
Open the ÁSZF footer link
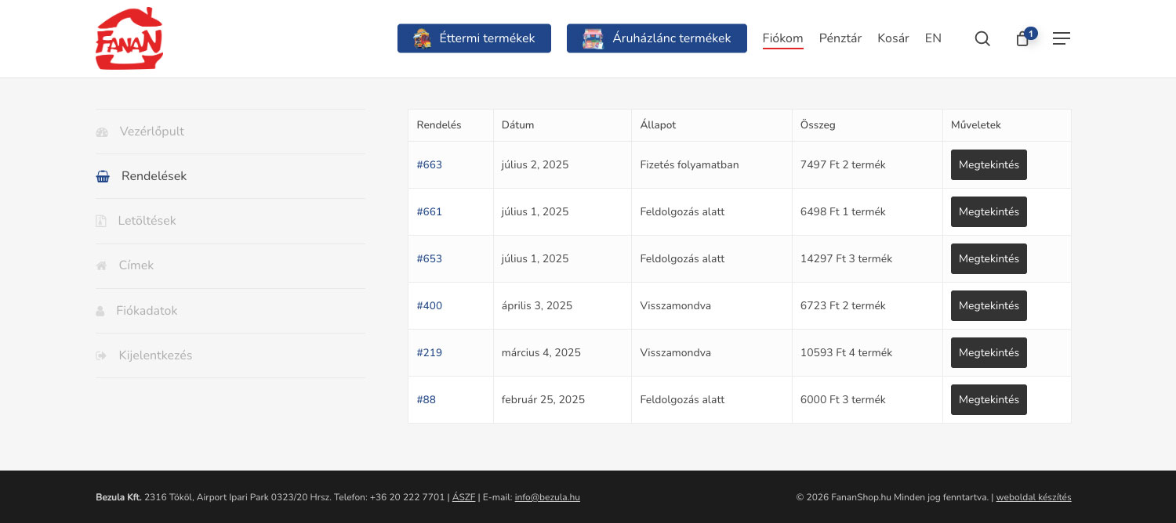coord(463,497)
